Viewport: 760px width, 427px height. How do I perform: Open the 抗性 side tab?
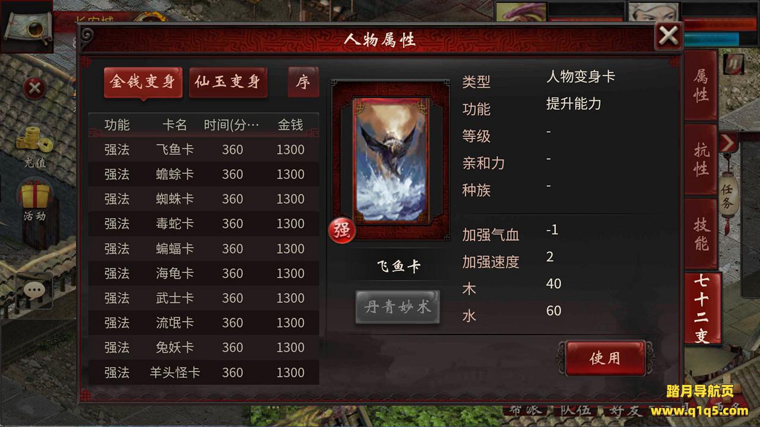701,160
